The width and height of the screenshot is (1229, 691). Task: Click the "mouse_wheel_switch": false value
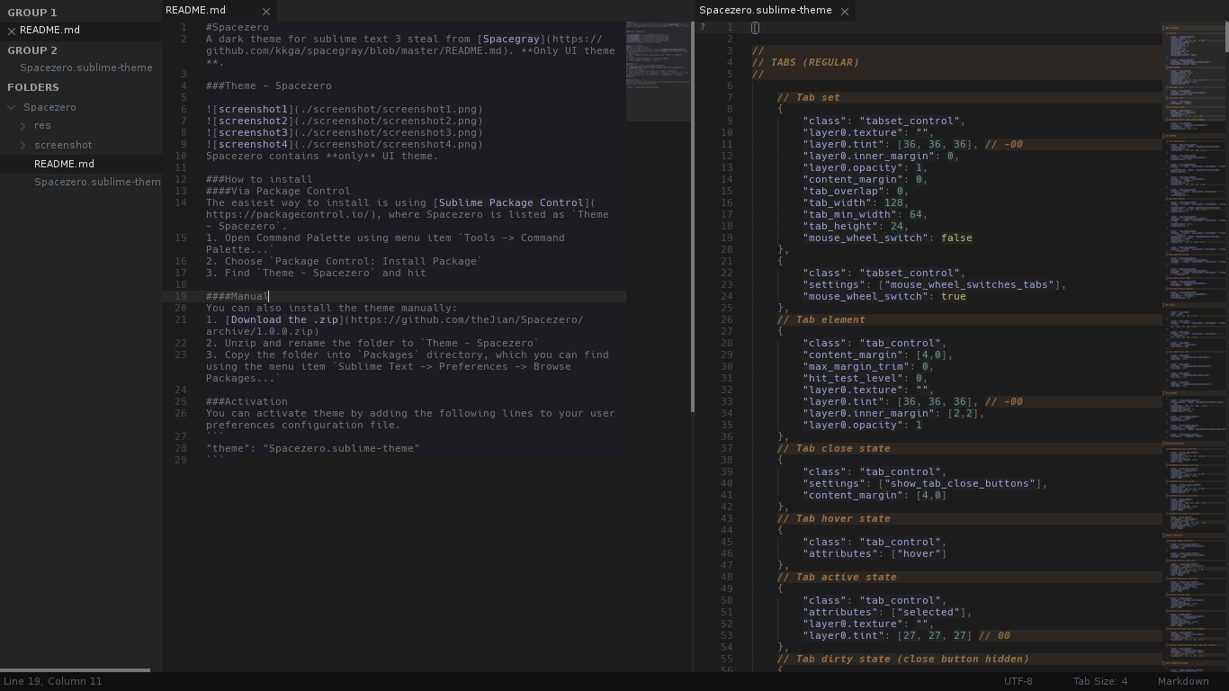pyautogui.click(x=956, y=238)
